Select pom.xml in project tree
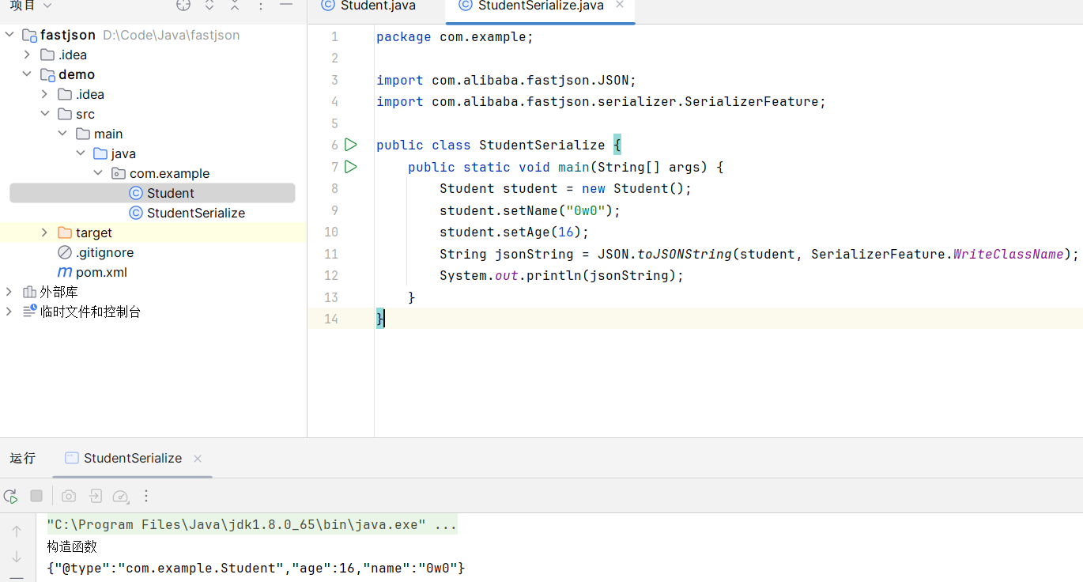Screen dimensions: 1083x582 101,272
